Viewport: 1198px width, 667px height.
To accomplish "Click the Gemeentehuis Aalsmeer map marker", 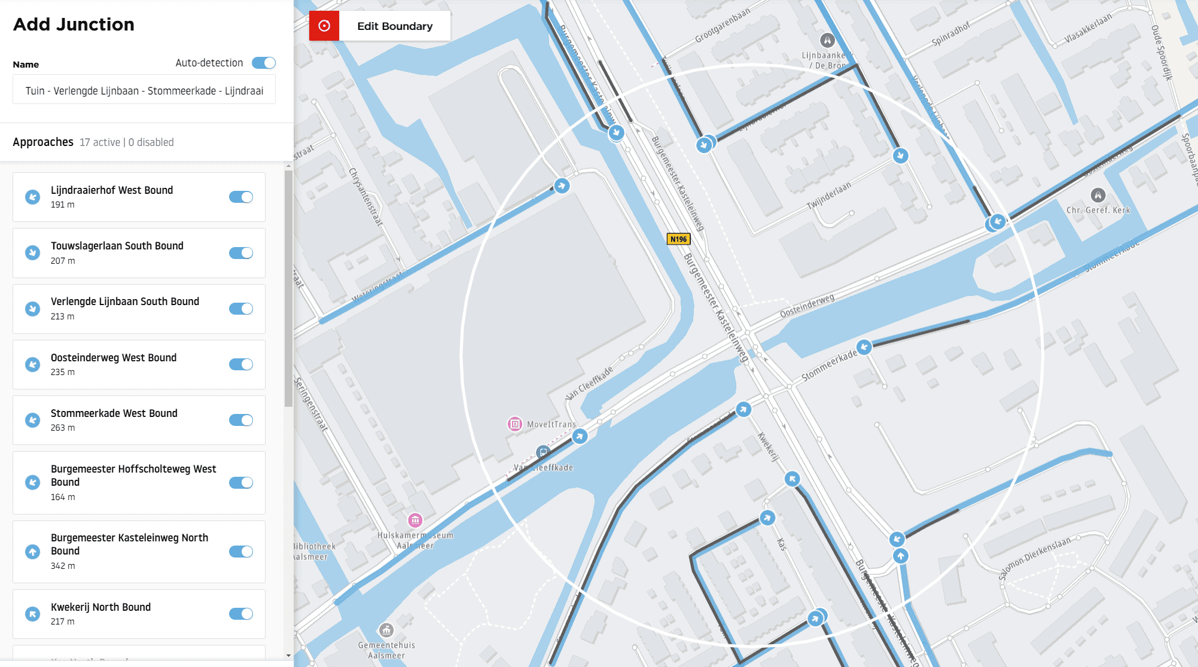I will [386, 630].
